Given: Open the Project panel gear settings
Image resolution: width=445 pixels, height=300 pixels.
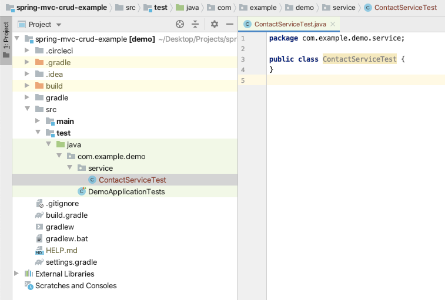Looking at the screenshot, I should 215,25.
